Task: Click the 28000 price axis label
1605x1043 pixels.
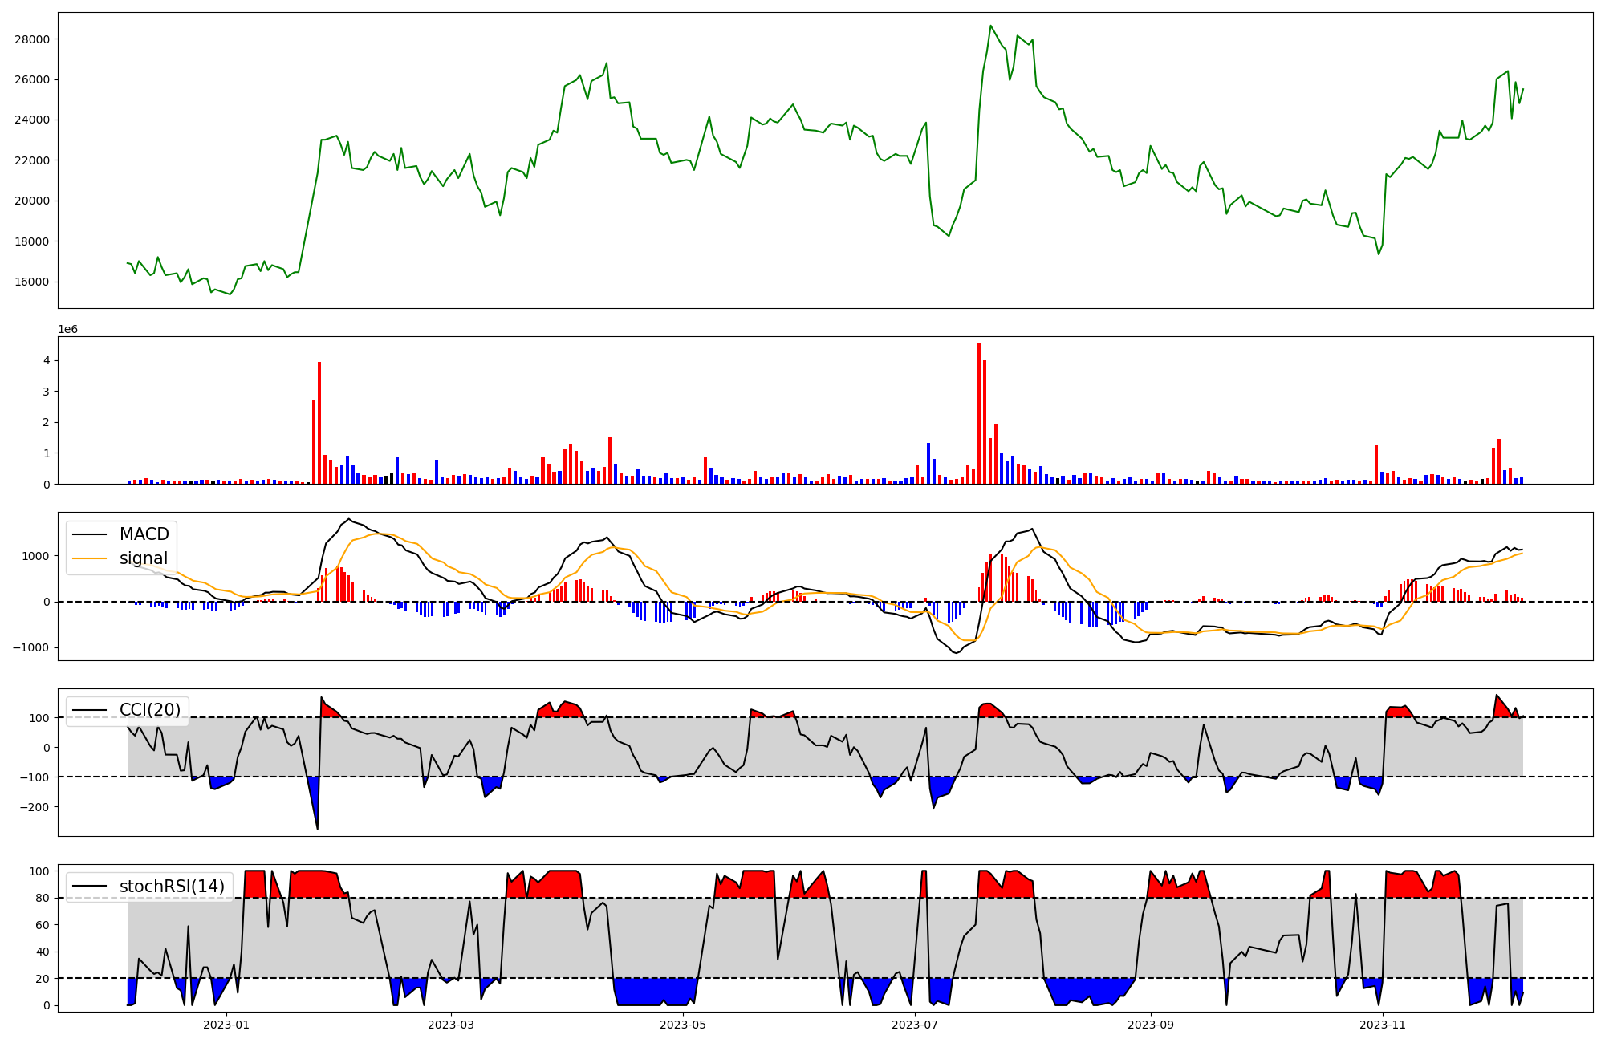Action: 32,39
